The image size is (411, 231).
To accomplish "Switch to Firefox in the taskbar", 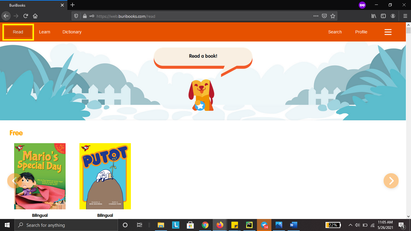I will pos(220,225).
